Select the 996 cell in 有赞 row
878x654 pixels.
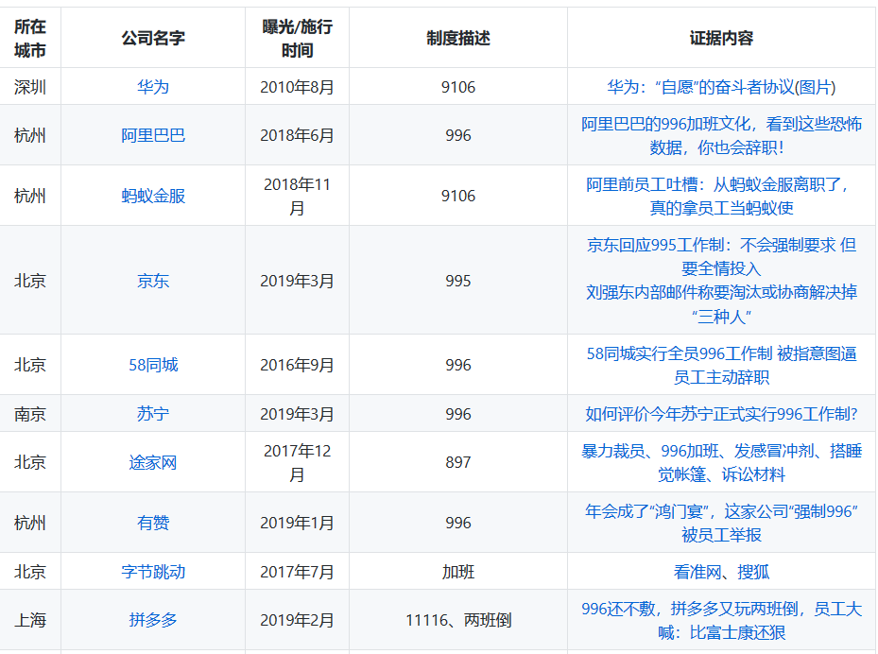click(x=458, y=523)
